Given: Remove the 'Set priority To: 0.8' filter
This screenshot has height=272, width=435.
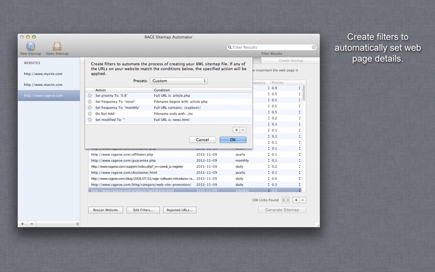Looking at the screenshot, I should (x=90, y=96).
